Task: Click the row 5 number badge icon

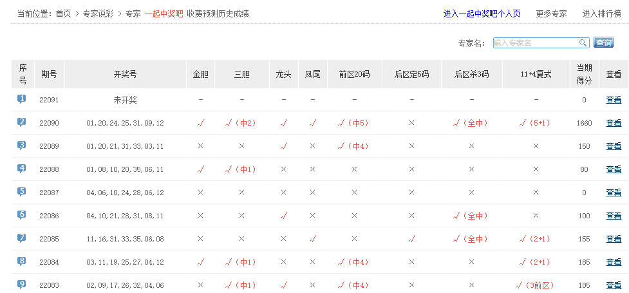Action: (x=22, y=192)
